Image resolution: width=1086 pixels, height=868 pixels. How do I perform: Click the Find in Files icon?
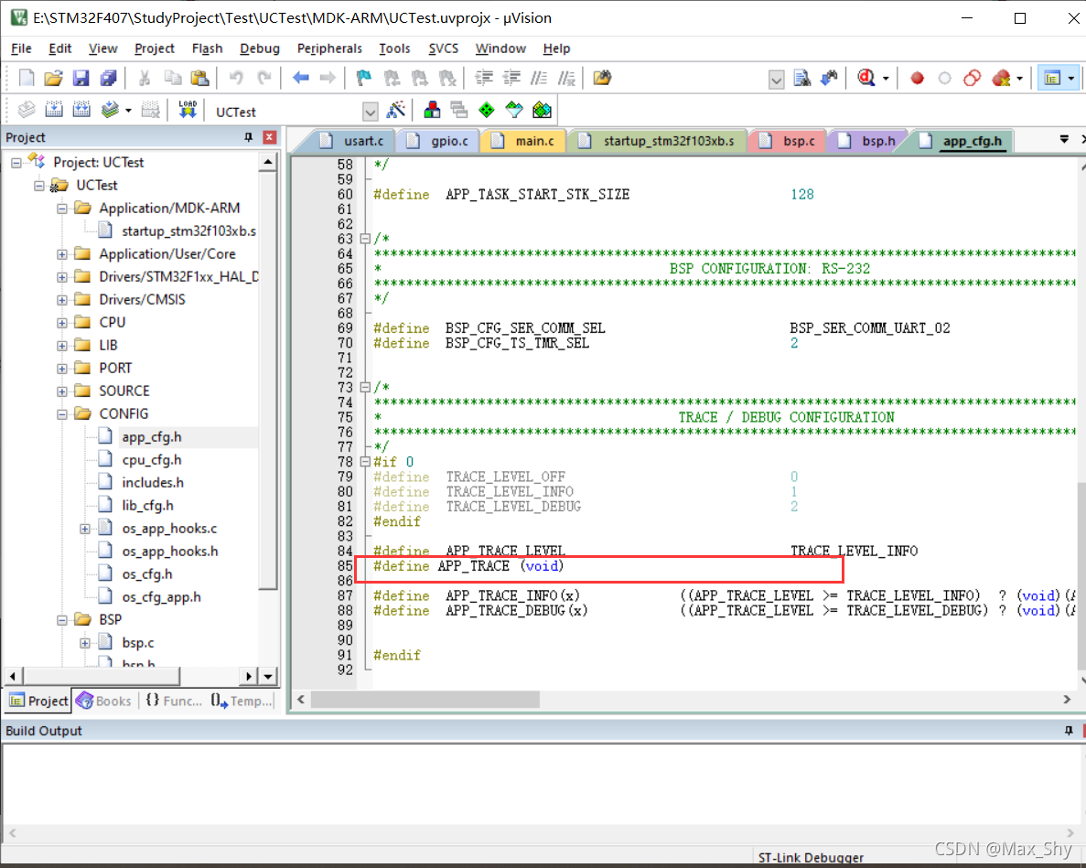click(x=602, y=78)
